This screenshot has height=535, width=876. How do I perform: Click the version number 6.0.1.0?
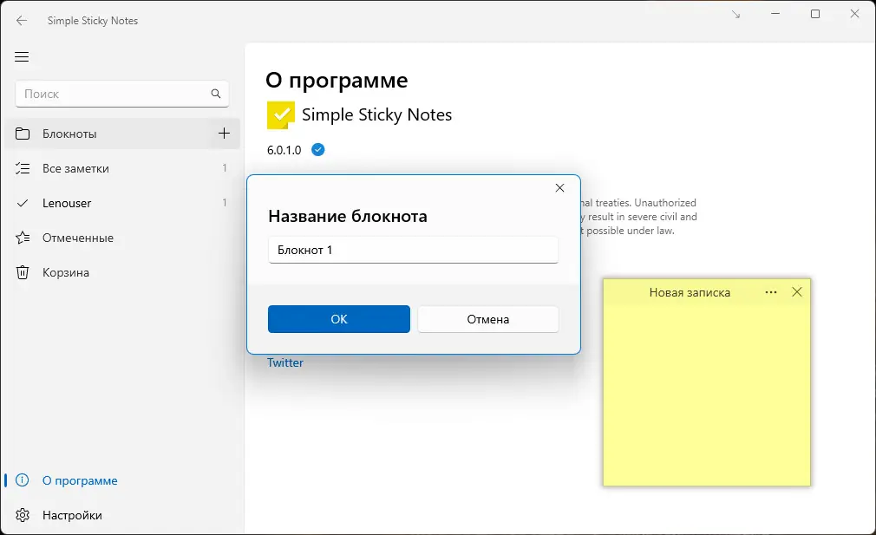(284, 150)
